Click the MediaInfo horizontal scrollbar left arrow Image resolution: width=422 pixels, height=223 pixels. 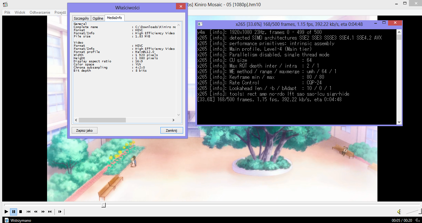click(x=76, y=120)
